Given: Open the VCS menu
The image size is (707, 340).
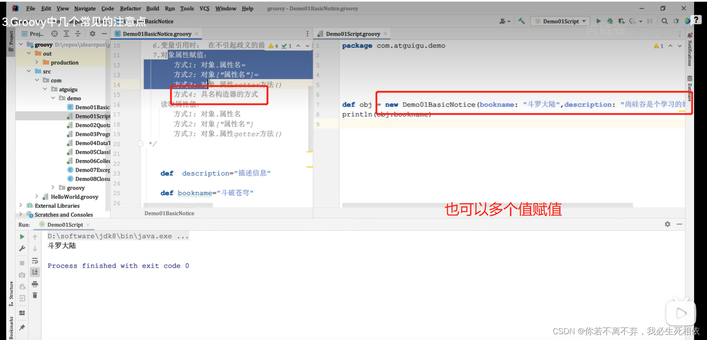Looking at the screenshot, I should click(204, 8).
